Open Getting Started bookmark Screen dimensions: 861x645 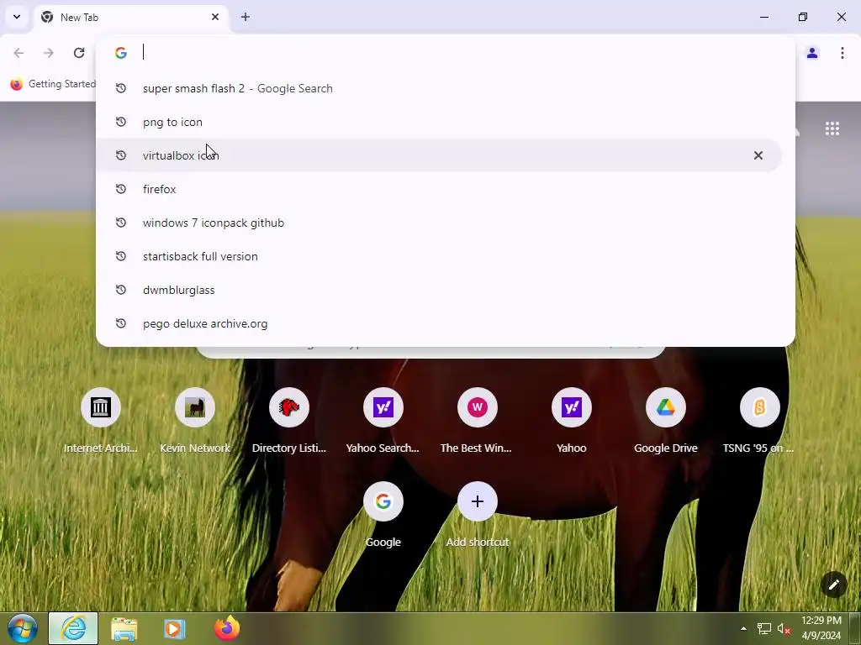pyautogui.click(x=53, y=84)
